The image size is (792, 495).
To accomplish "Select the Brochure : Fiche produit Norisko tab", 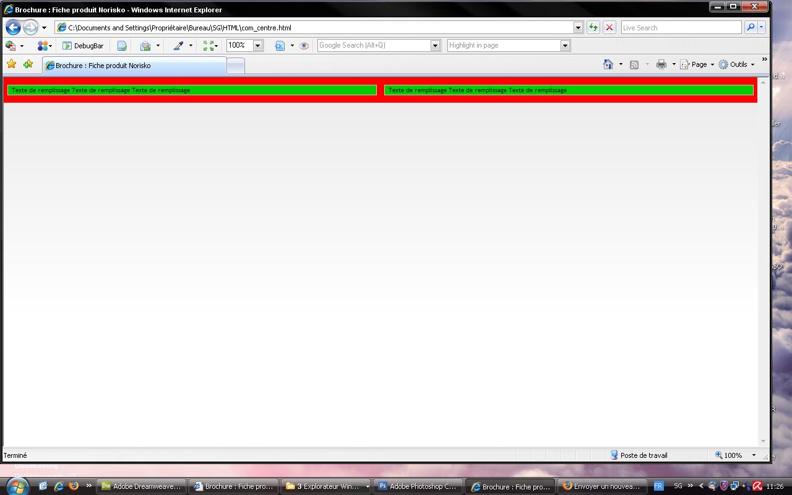I will point(134,66).
